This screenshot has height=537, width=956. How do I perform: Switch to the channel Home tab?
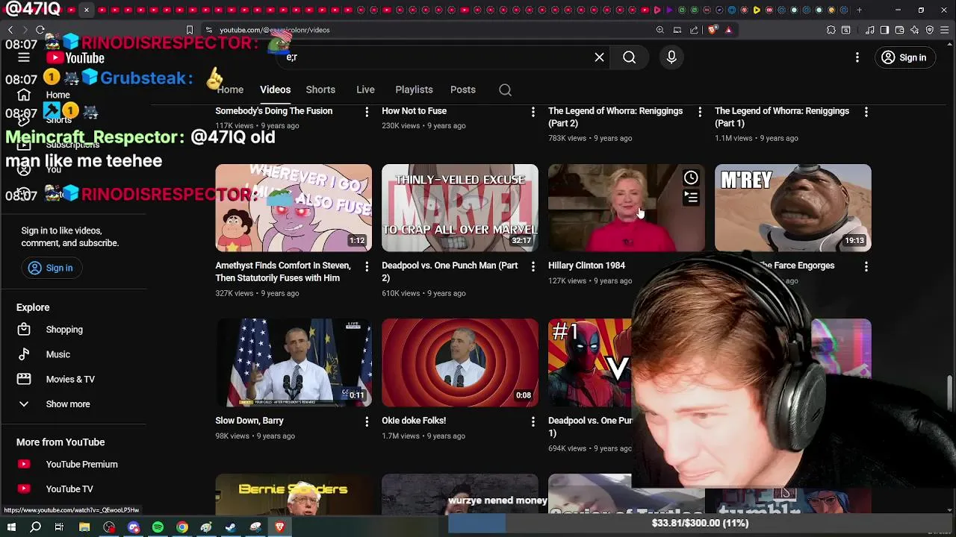click(230, 89)
